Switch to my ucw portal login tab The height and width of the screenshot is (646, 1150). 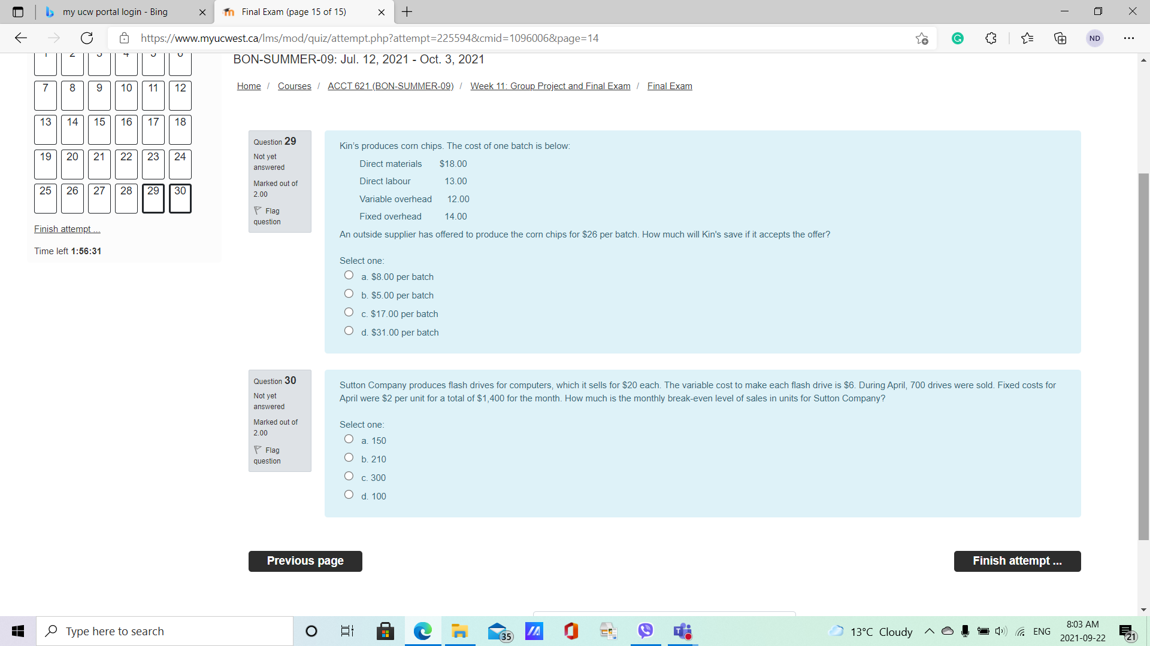[x=115, y=12]
